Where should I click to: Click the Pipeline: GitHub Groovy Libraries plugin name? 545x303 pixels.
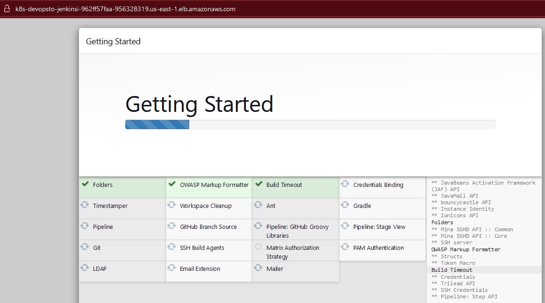tap(298, 231)
